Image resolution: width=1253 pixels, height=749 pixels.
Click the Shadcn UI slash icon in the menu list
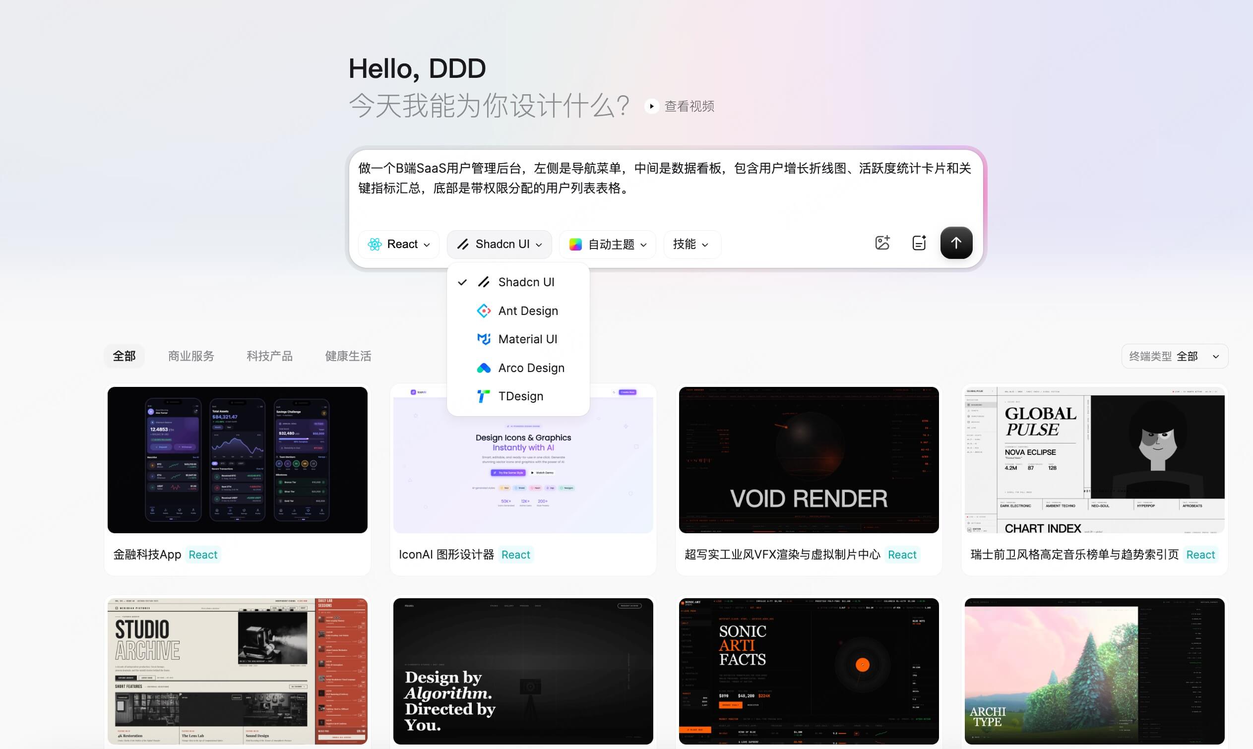coord(484,282)
